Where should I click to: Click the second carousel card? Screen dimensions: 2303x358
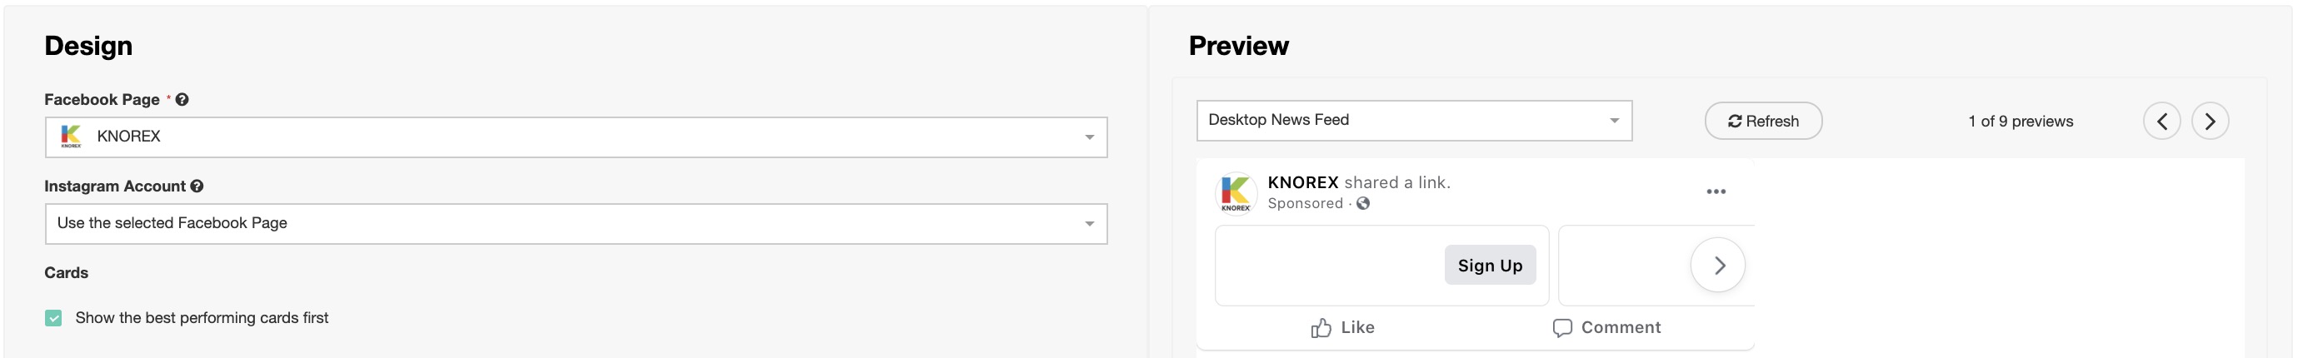point(1620,265)
